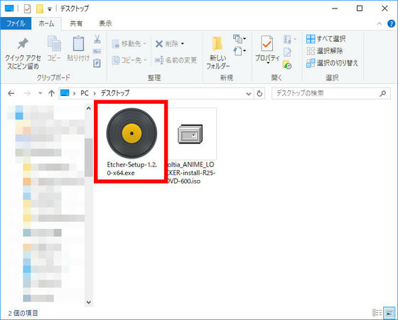Click PC in the address breadcrumb
The height and width of the screenshot is (320, 398).
pos(85,93)
